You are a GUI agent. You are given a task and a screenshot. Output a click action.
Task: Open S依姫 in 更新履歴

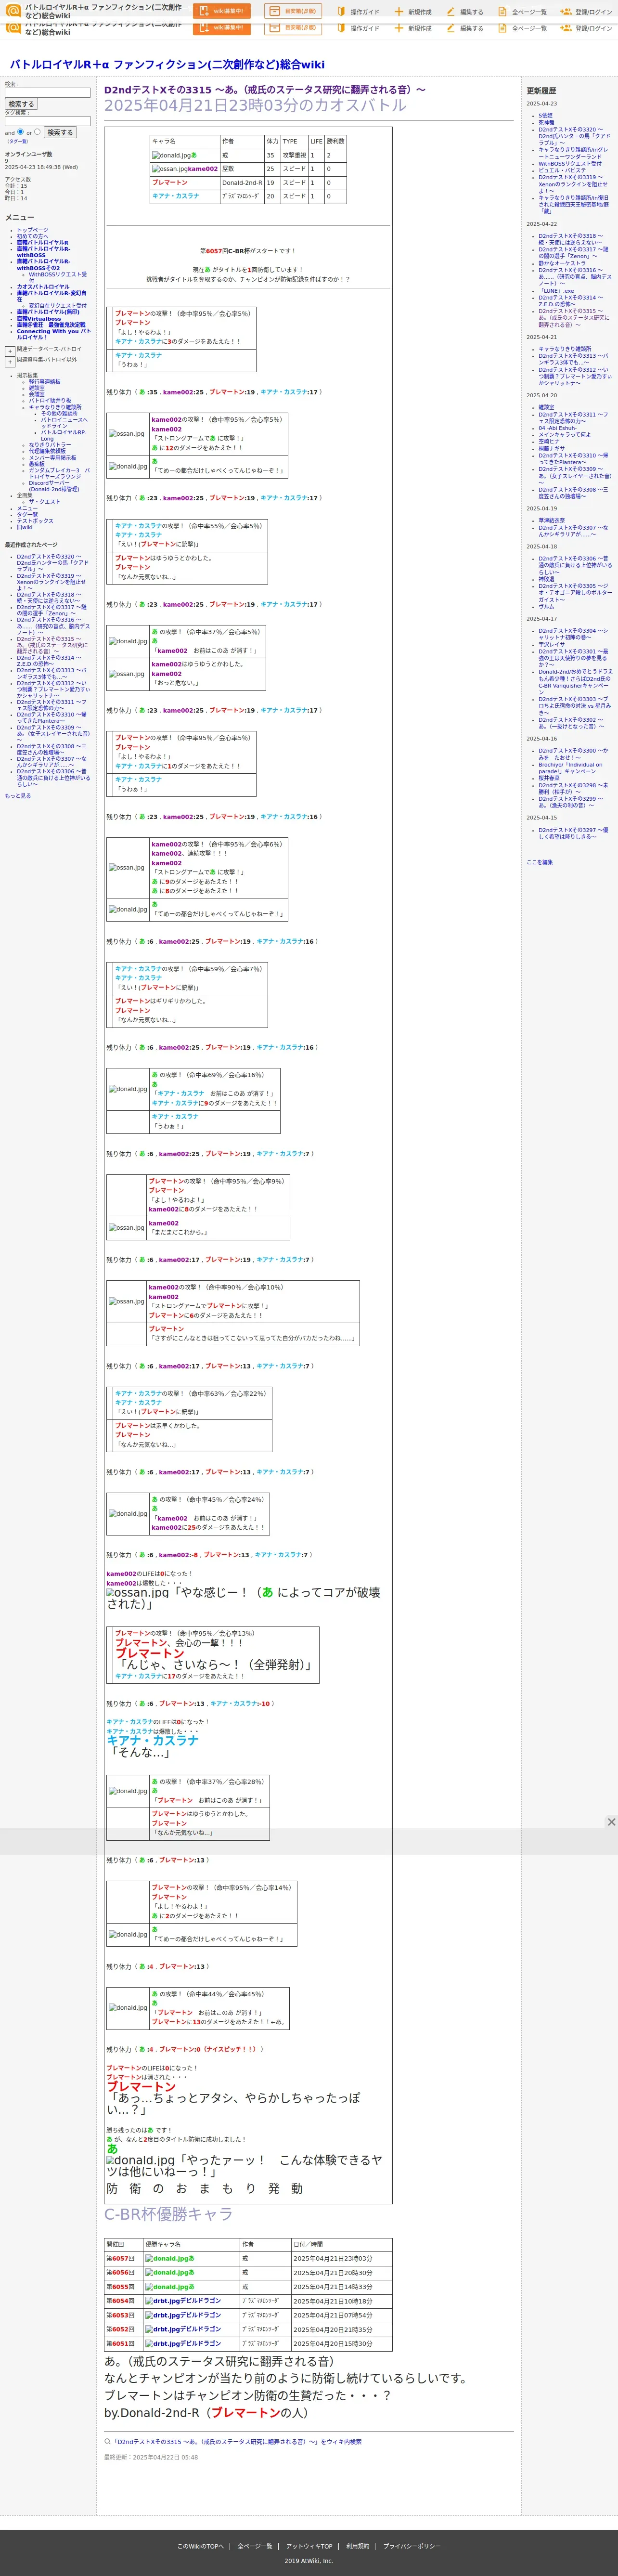(545, 116)
